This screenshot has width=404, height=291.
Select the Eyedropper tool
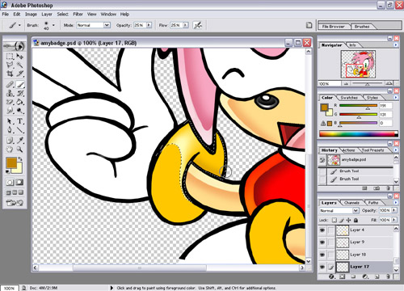19,141
